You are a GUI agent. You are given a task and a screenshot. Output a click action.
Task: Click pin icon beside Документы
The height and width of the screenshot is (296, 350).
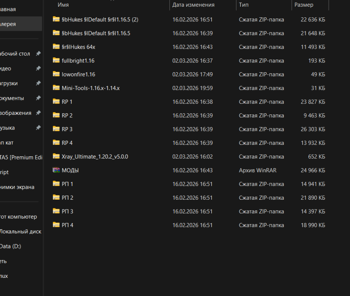(x=38, y=98)
